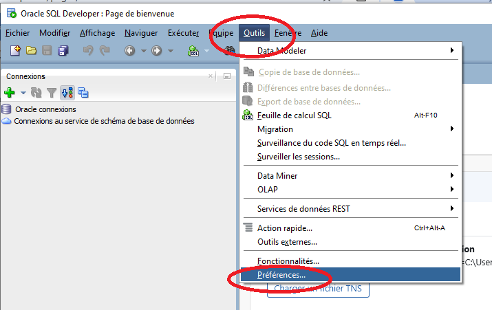The image size is (492, 310).
Task: Expand the Migration submenu
Action: coord(452,129)
